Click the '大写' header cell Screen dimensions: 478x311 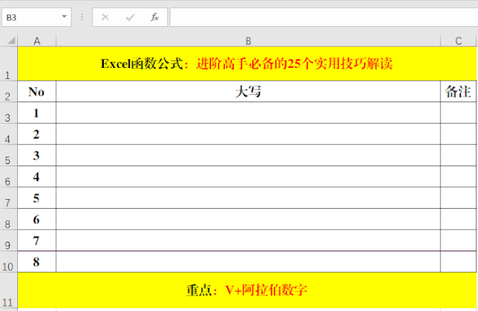click(x=248, y=91)
